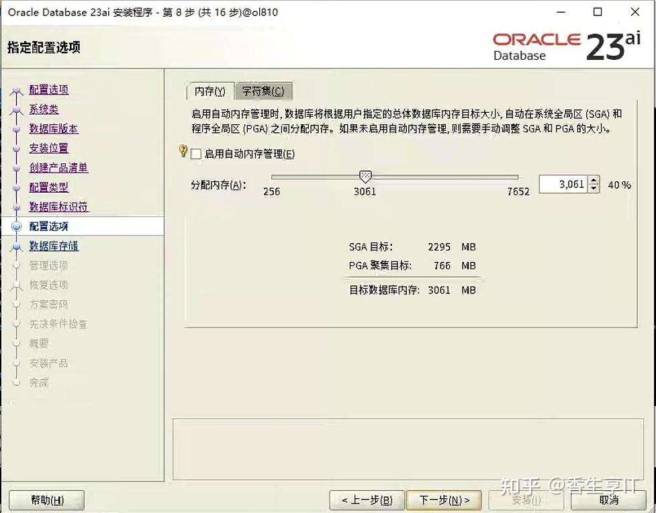The height and width of the screenshot is (513, 656).
Task: Select 数据库标识符 step in the sidebar
Action: [x=58, y=207]
